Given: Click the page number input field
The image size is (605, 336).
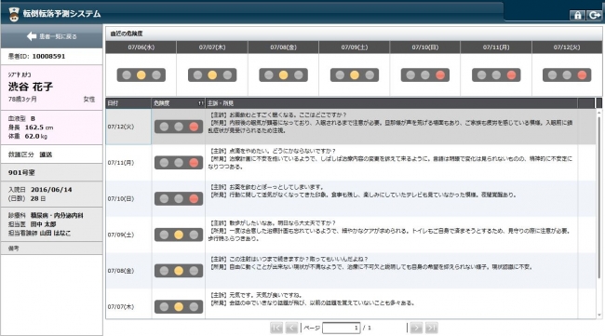Looking at the screenshot, I should (x=341, y=328).
